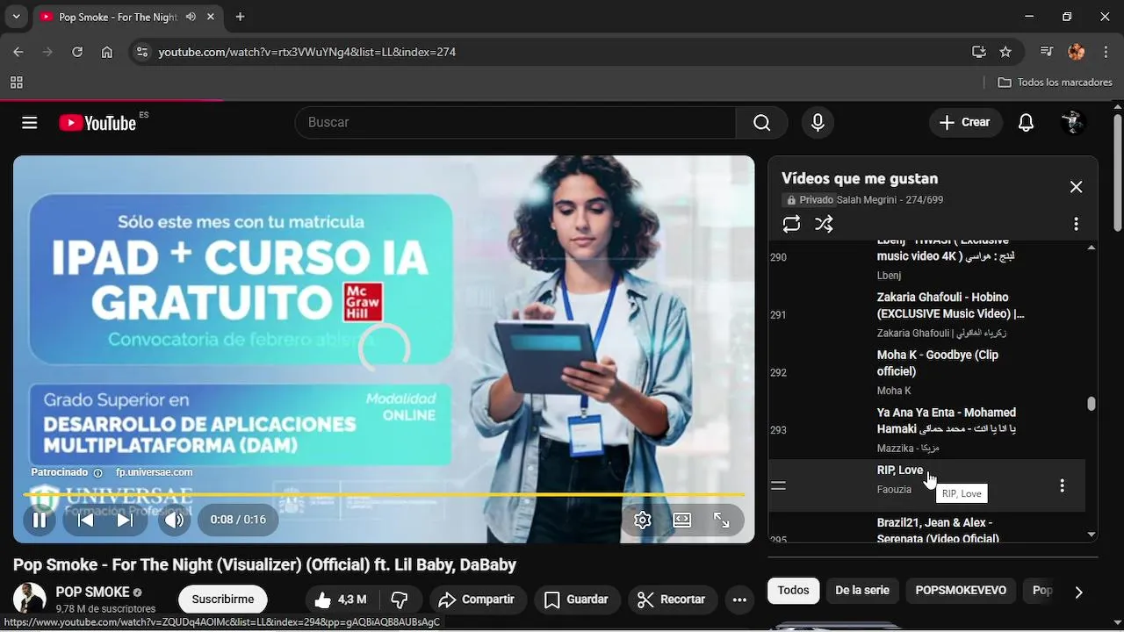This screenshot has height=632, width=1124.
Task: Click the search magnifier button
Action: point(761,123)
